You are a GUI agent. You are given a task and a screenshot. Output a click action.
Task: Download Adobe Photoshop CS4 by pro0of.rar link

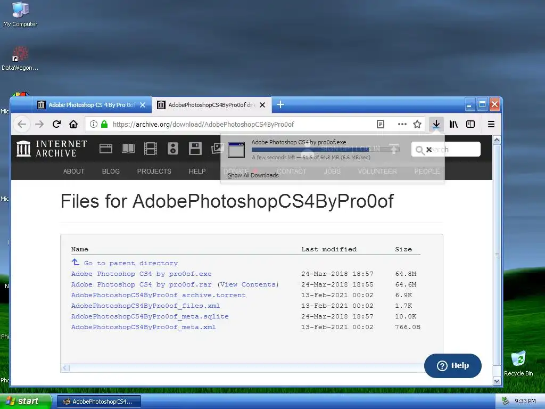141,284
